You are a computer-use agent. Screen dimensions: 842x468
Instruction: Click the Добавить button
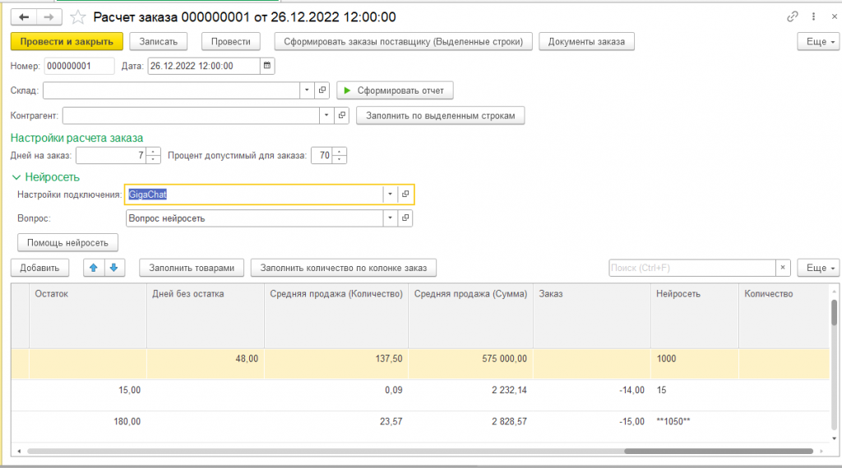tap(39, 268)
